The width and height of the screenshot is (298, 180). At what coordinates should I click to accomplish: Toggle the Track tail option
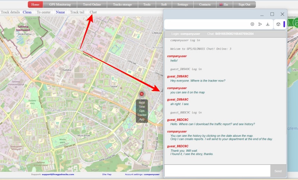(x=77, y=12)
